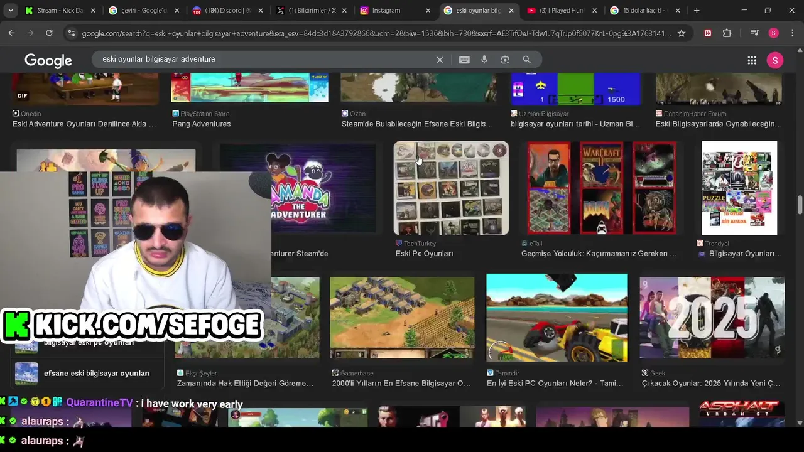The height and width of the screenshot is (452, 804).
Task: Open 2000'li Yılların En Efsane link
Action: click(401, 384)
